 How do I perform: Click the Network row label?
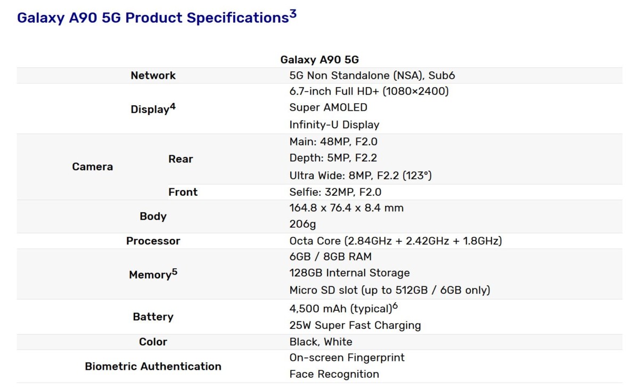(x=153, y=76)
